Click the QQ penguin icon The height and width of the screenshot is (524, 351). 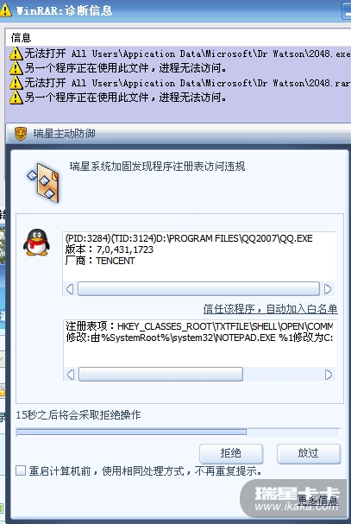(36, 243)
